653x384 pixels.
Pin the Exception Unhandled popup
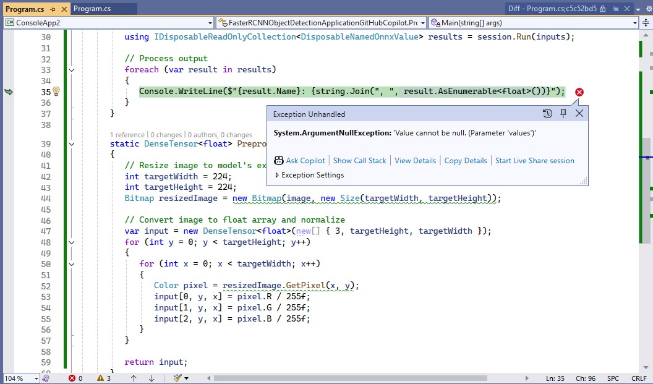(x=563, y=114)
